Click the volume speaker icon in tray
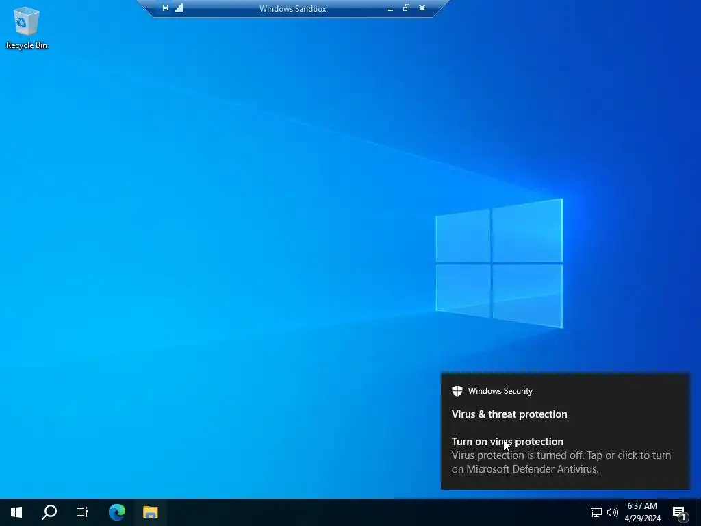The height and width of the screenshot is (526, 701). tap(613, 512)
